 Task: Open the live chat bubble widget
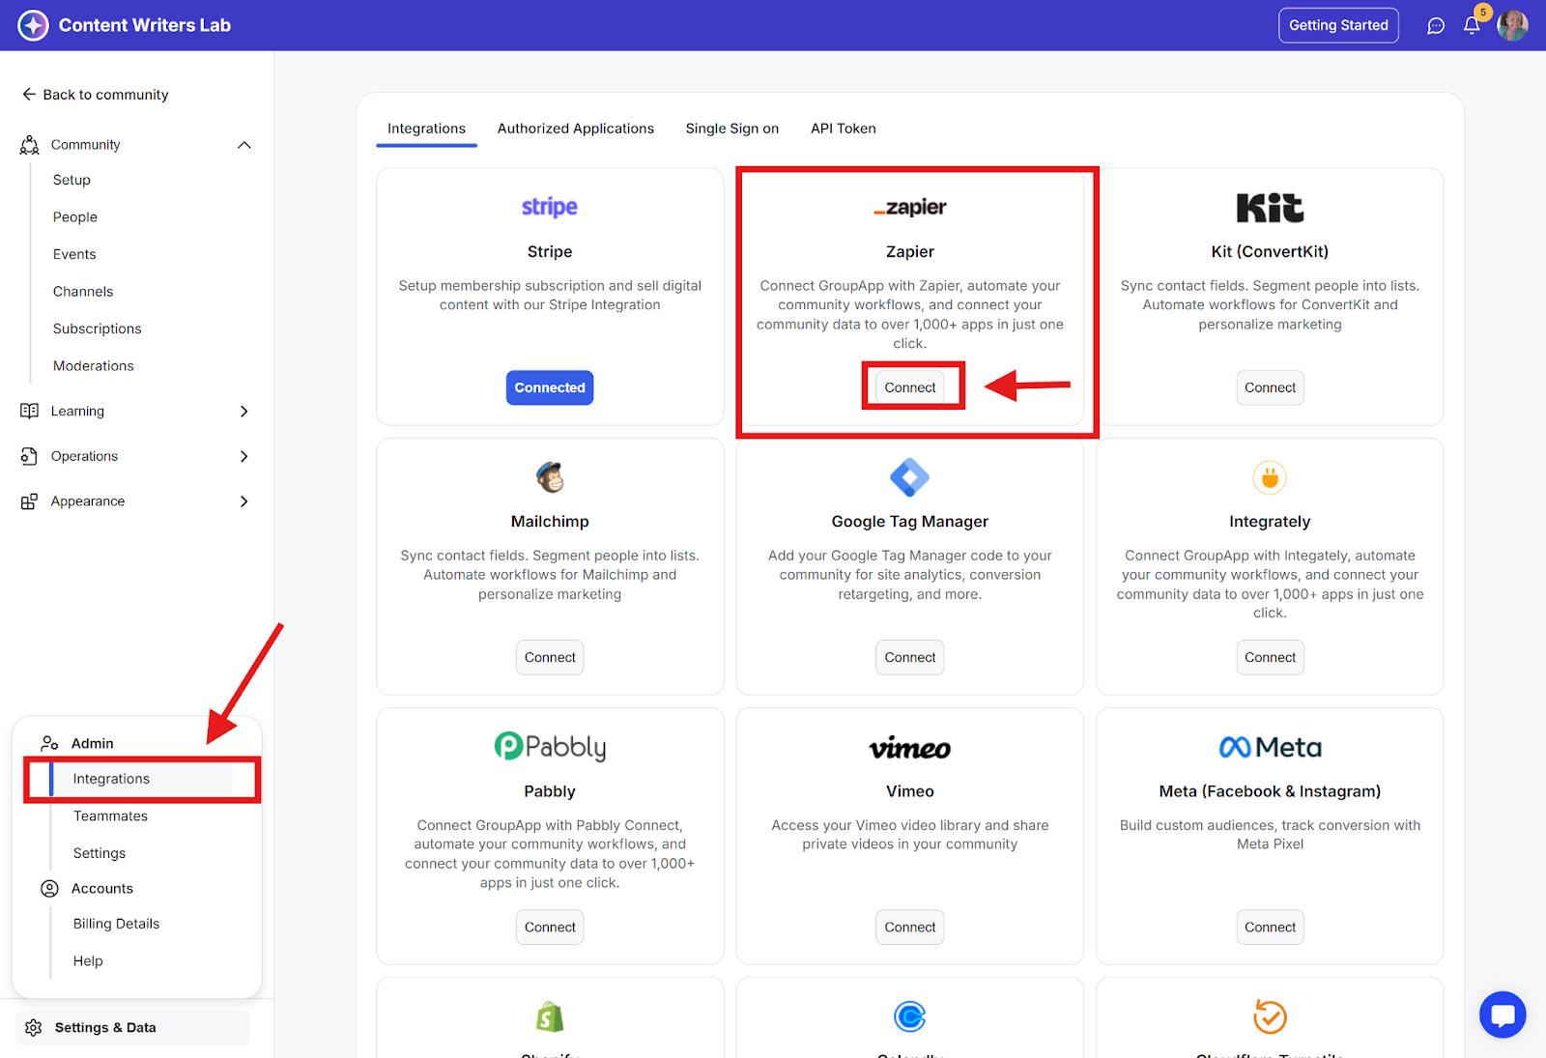tap(1503, 1015)
